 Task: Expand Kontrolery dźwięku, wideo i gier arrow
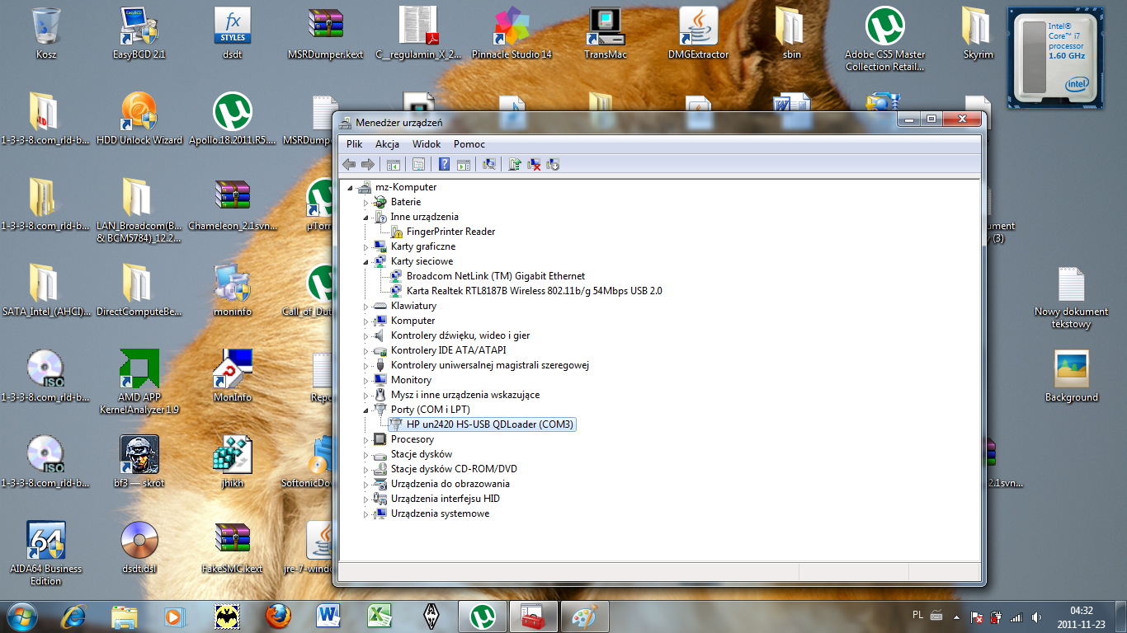click(x=366, y=336)
